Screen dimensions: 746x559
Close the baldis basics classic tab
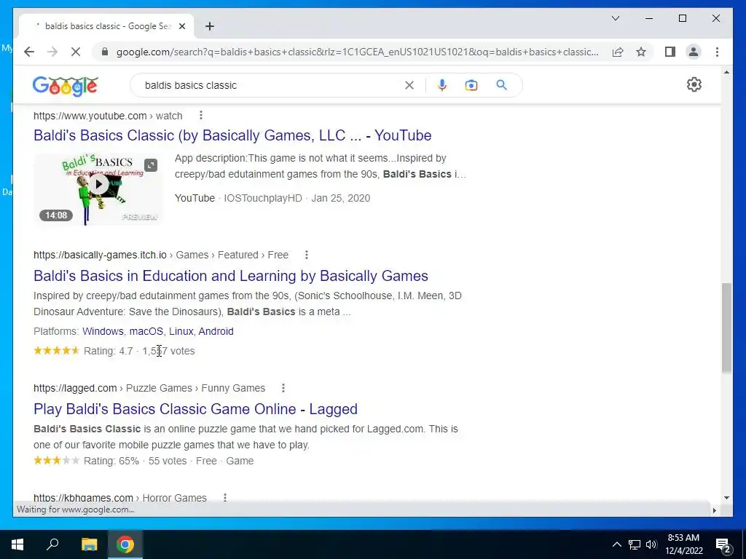pos(181,26)
